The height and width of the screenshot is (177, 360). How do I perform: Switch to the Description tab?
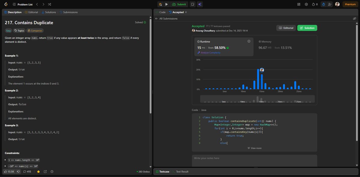tap(13, 12)
